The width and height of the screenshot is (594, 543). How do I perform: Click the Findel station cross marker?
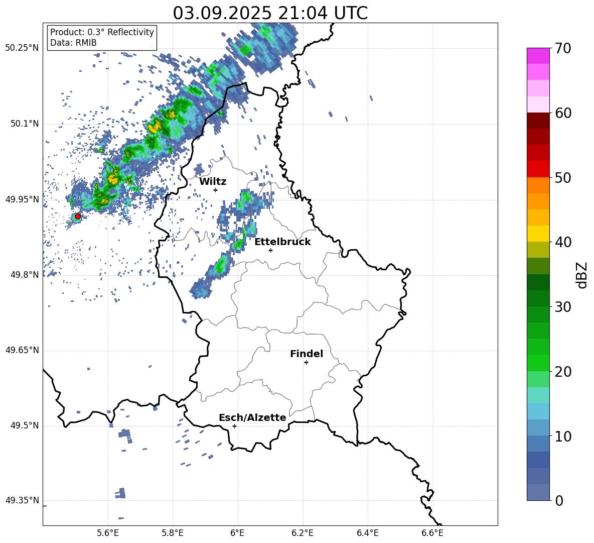point(306,363)
